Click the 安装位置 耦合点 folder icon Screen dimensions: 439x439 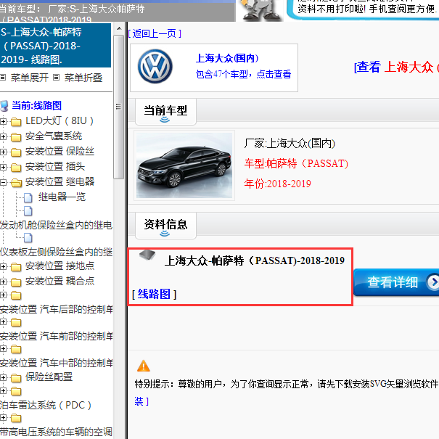tap(16, 282)
